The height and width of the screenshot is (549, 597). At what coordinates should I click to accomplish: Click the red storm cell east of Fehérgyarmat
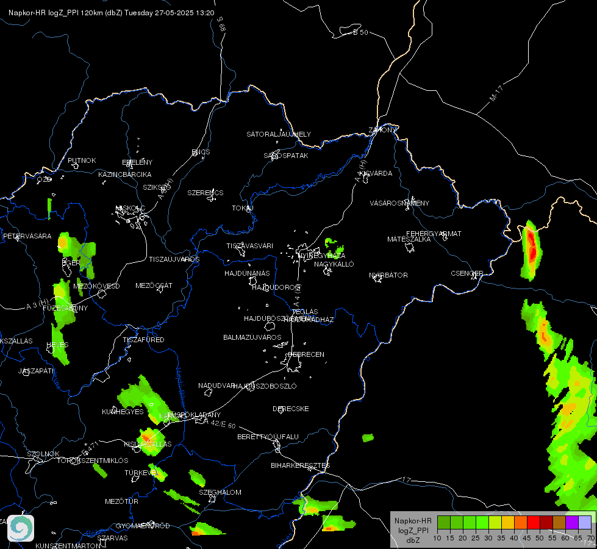click(531, 249)
